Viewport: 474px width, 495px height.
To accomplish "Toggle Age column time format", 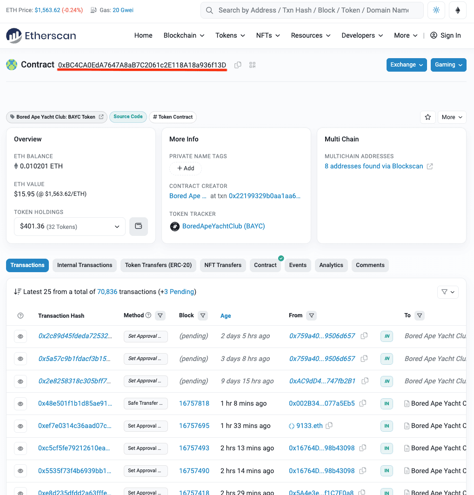I will 226,316.
